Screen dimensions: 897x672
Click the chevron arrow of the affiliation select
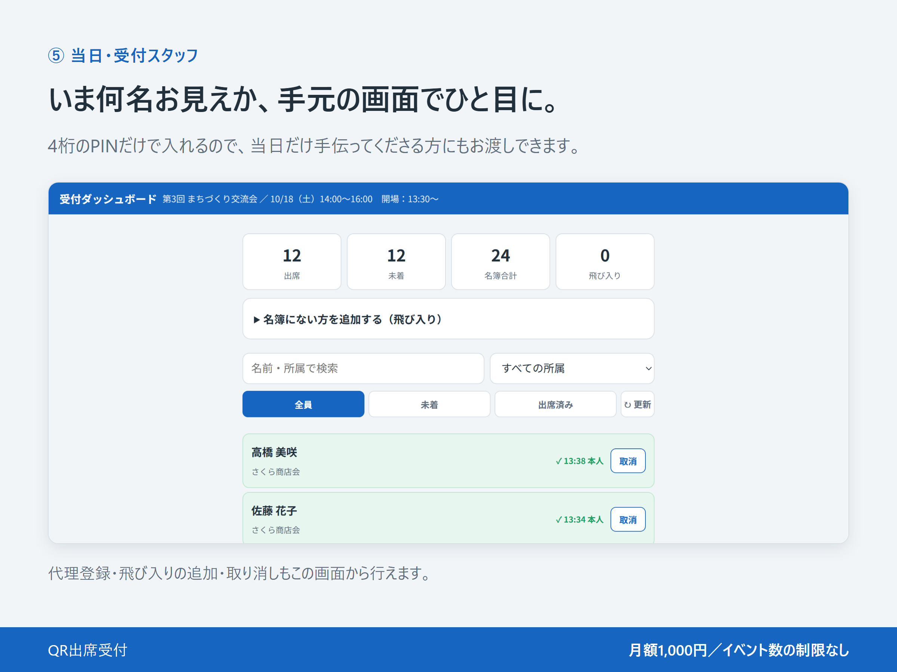(x=648, y=368)
